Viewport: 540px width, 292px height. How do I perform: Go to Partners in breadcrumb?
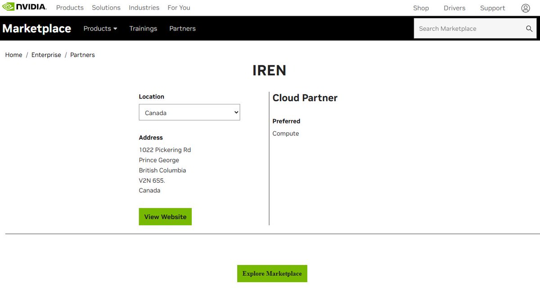tap(82, 55)
